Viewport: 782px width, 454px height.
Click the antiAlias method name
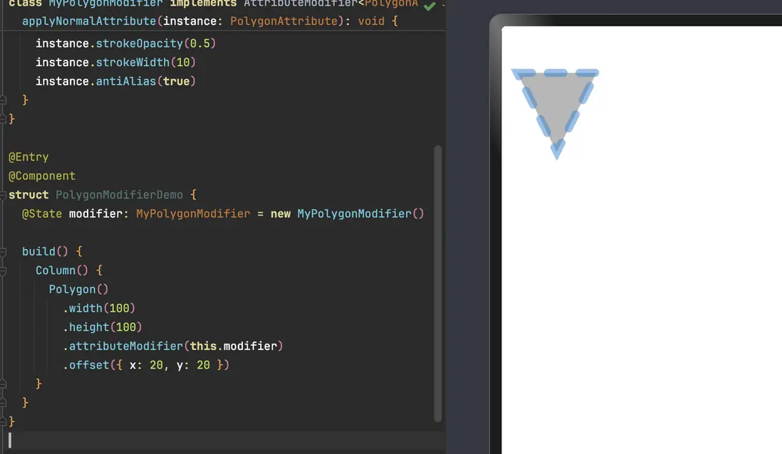click(x=125, y=81)
